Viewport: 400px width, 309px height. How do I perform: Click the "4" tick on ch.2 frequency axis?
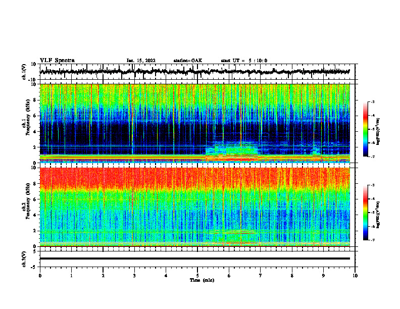[35, 215]
